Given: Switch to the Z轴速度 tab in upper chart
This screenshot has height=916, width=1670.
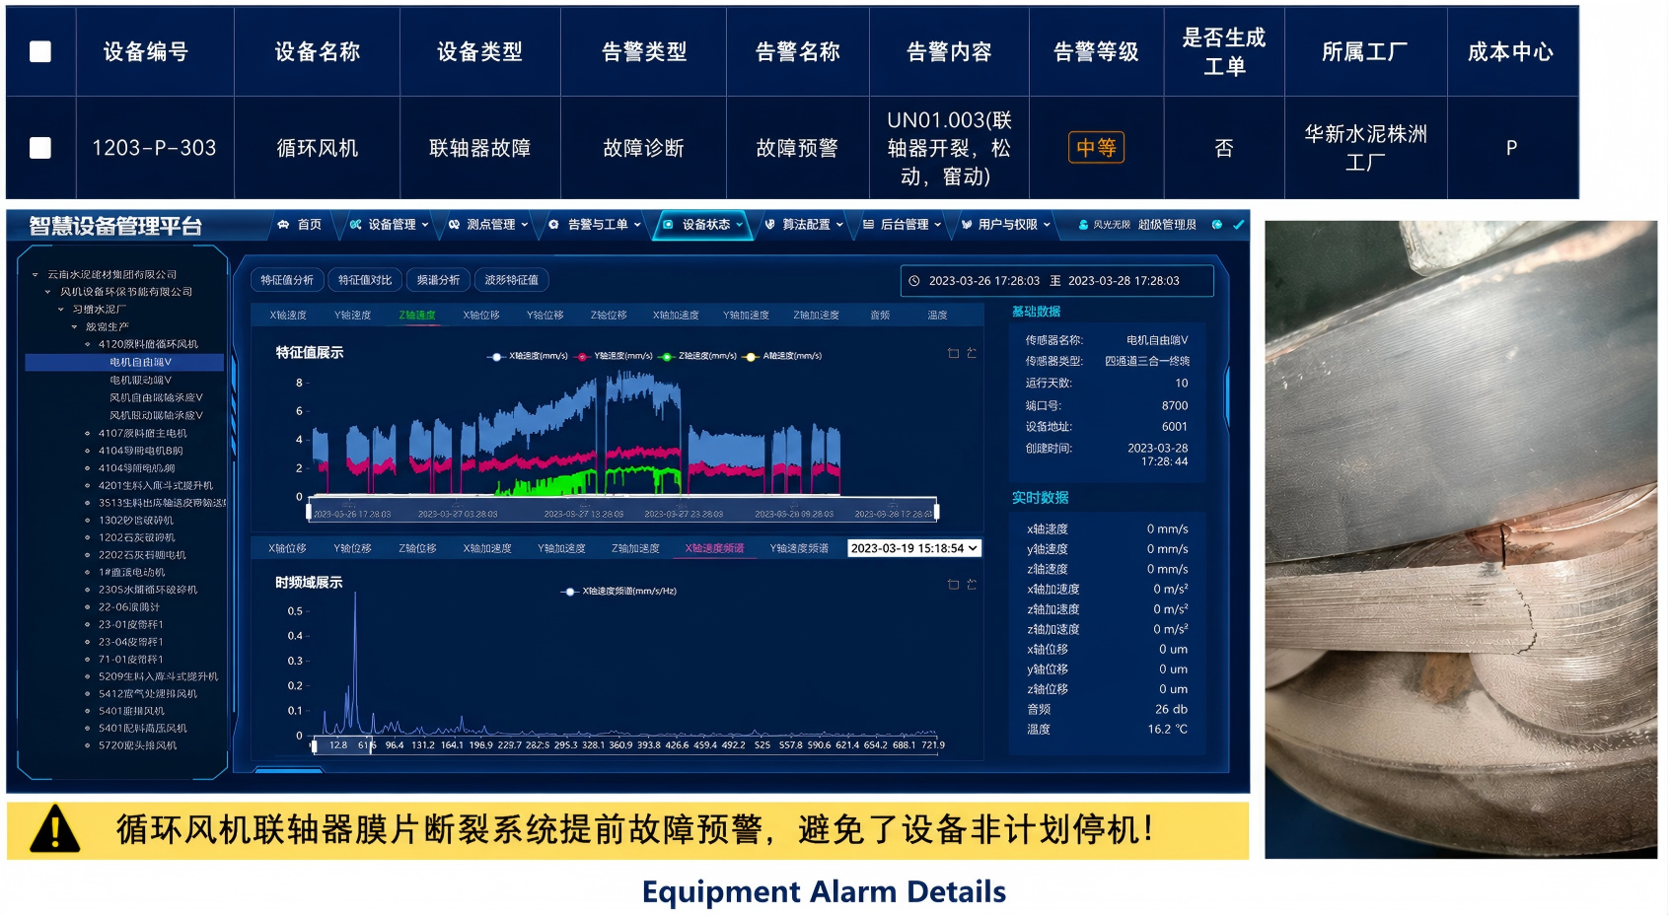Looking at the screenshot, I should point(417,316).
